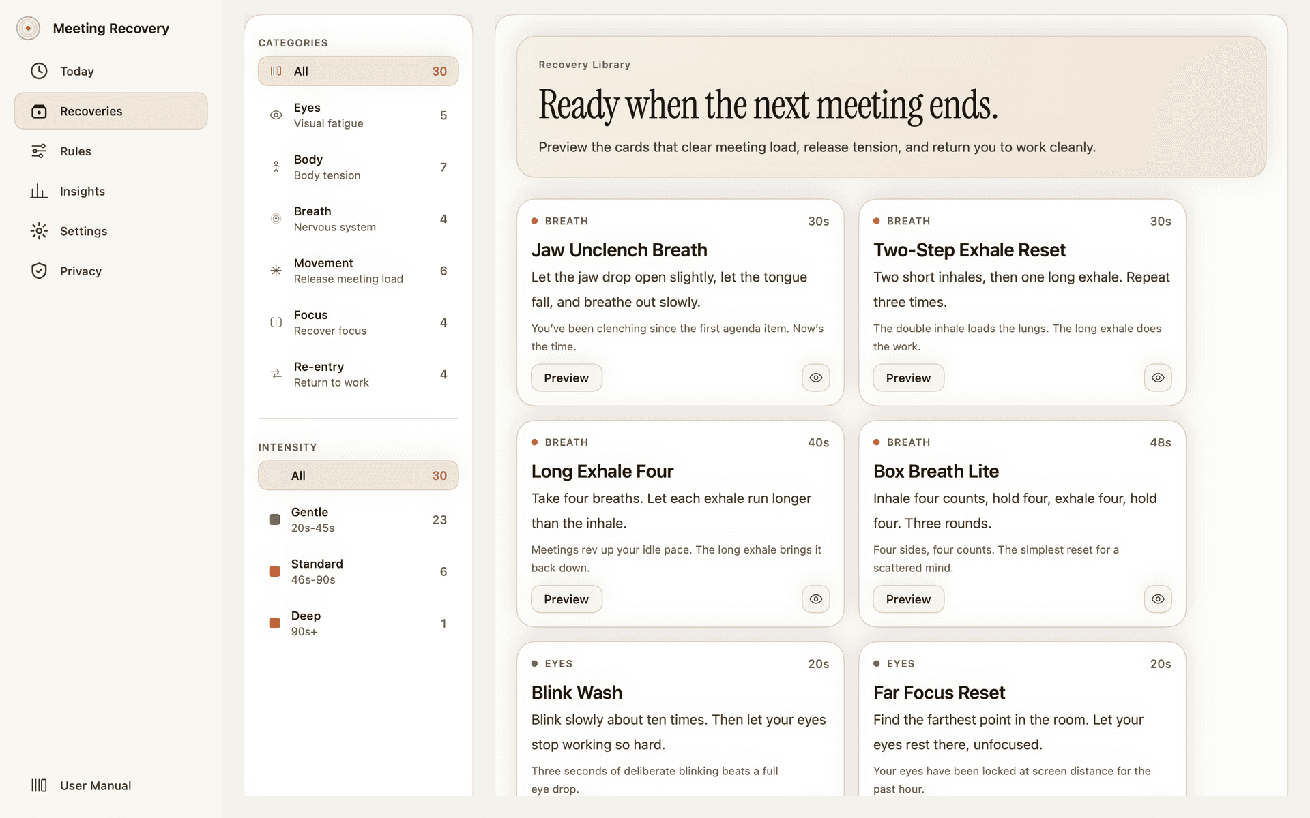The height and width of the screenshot is (818, 1310).
Task: Open the User Manual icon
Action: click(x=39, y=785)
